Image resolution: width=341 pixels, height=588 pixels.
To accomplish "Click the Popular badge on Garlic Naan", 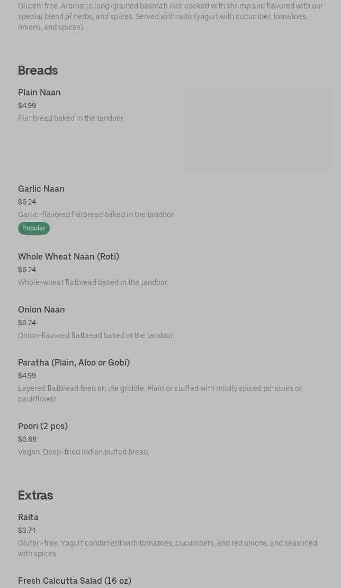I will click(x=34, y=228).
